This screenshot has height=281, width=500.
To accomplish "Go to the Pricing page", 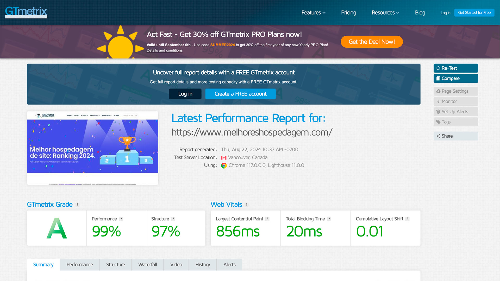I will point(348,12).
